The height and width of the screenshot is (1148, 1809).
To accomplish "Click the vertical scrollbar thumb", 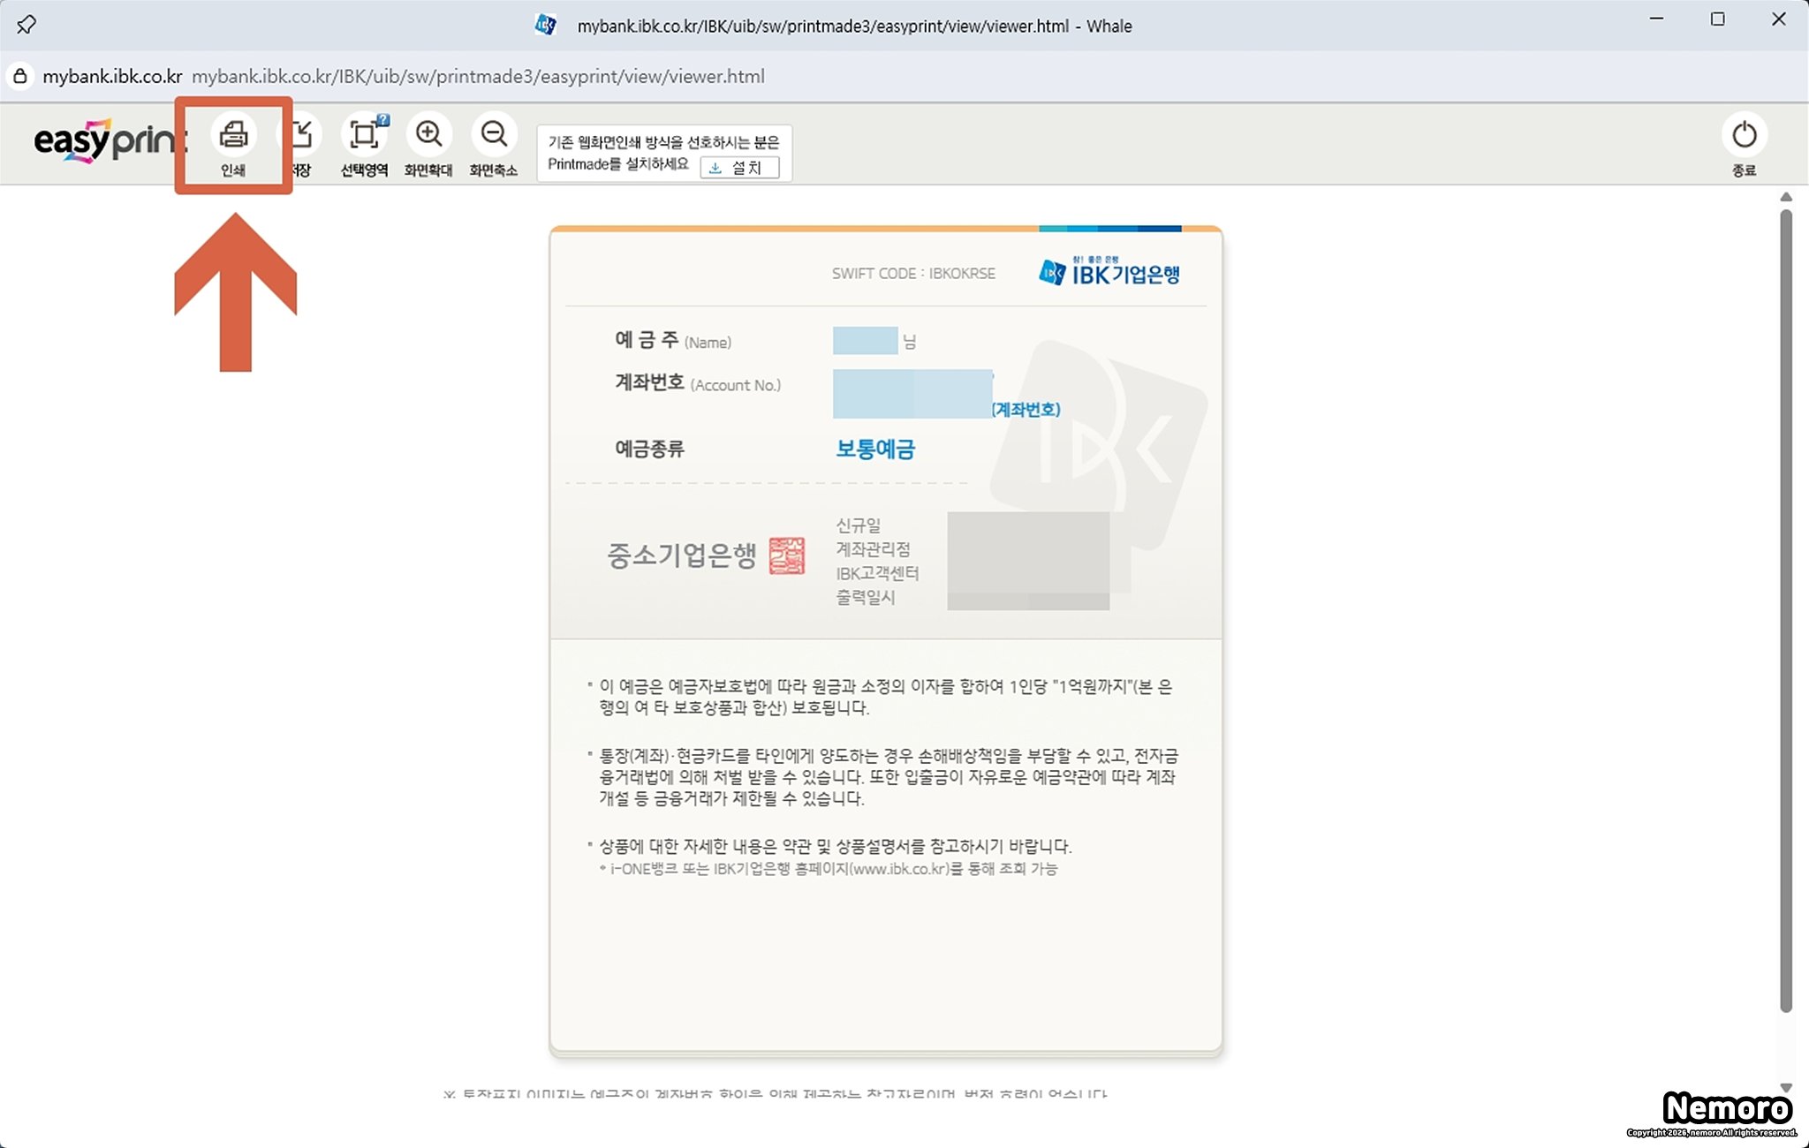I will click(1786, 609).
